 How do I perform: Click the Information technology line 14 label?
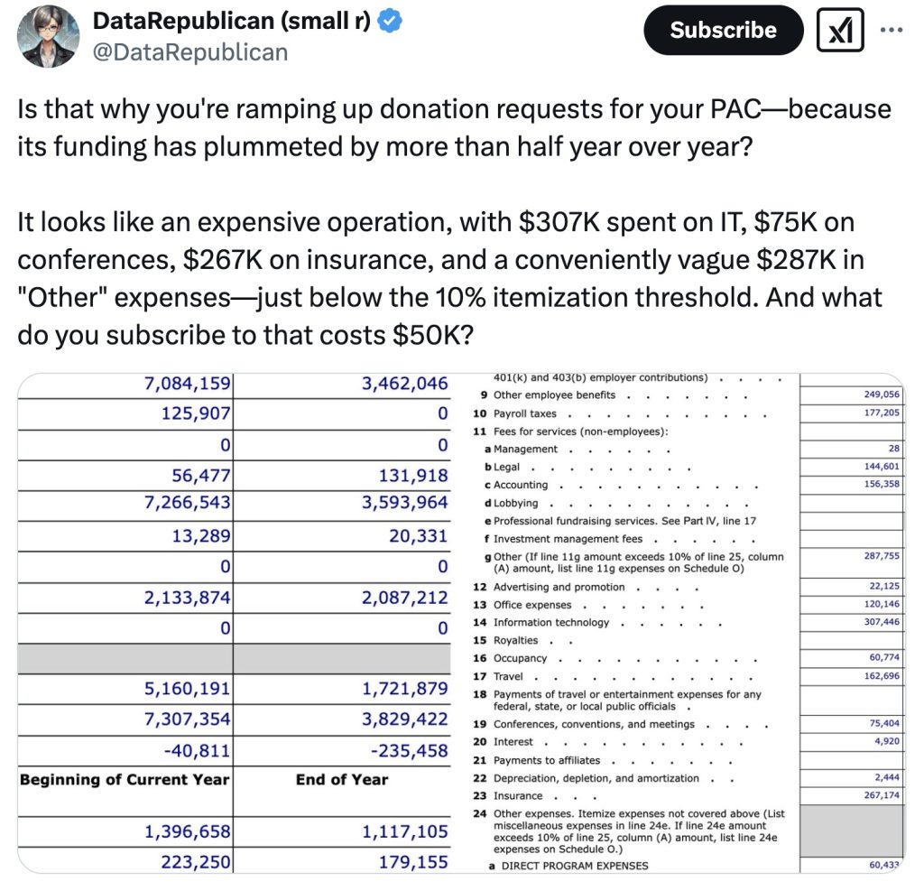pos(551,623)
